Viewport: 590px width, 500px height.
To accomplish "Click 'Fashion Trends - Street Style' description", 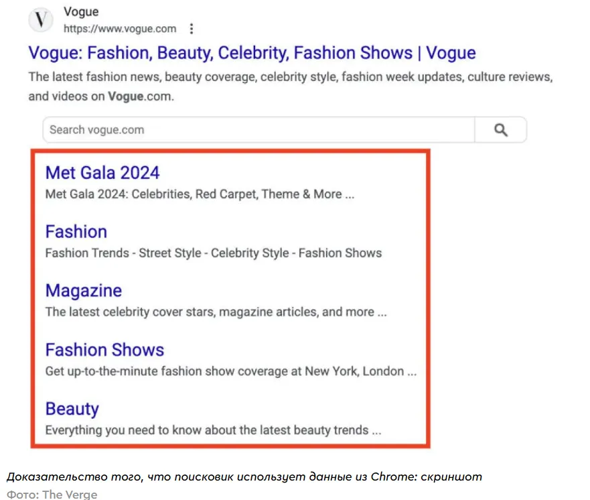I will pyautogui.click(x=214, y=253).
